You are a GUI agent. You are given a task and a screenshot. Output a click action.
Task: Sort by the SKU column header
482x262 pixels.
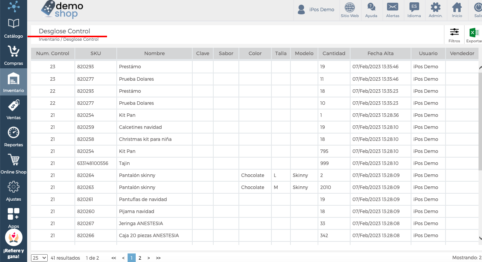point(96,54)
